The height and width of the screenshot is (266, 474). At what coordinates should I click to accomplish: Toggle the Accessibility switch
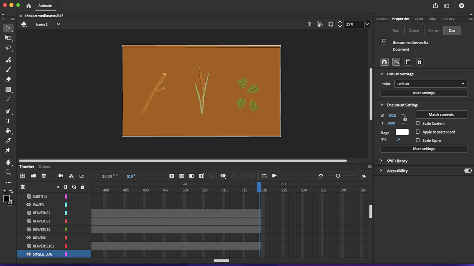pos(468,171)
